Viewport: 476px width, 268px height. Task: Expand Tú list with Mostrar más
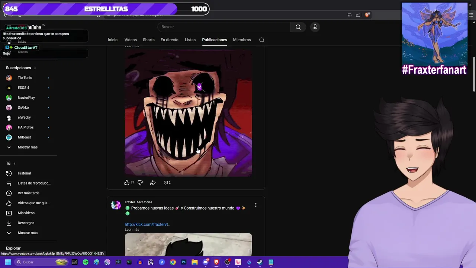tap(28, 233)
